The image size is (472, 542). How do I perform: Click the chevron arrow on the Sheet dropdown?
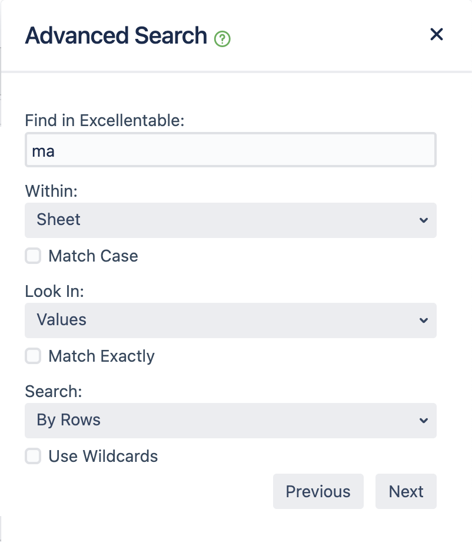[x=423, y=220]
